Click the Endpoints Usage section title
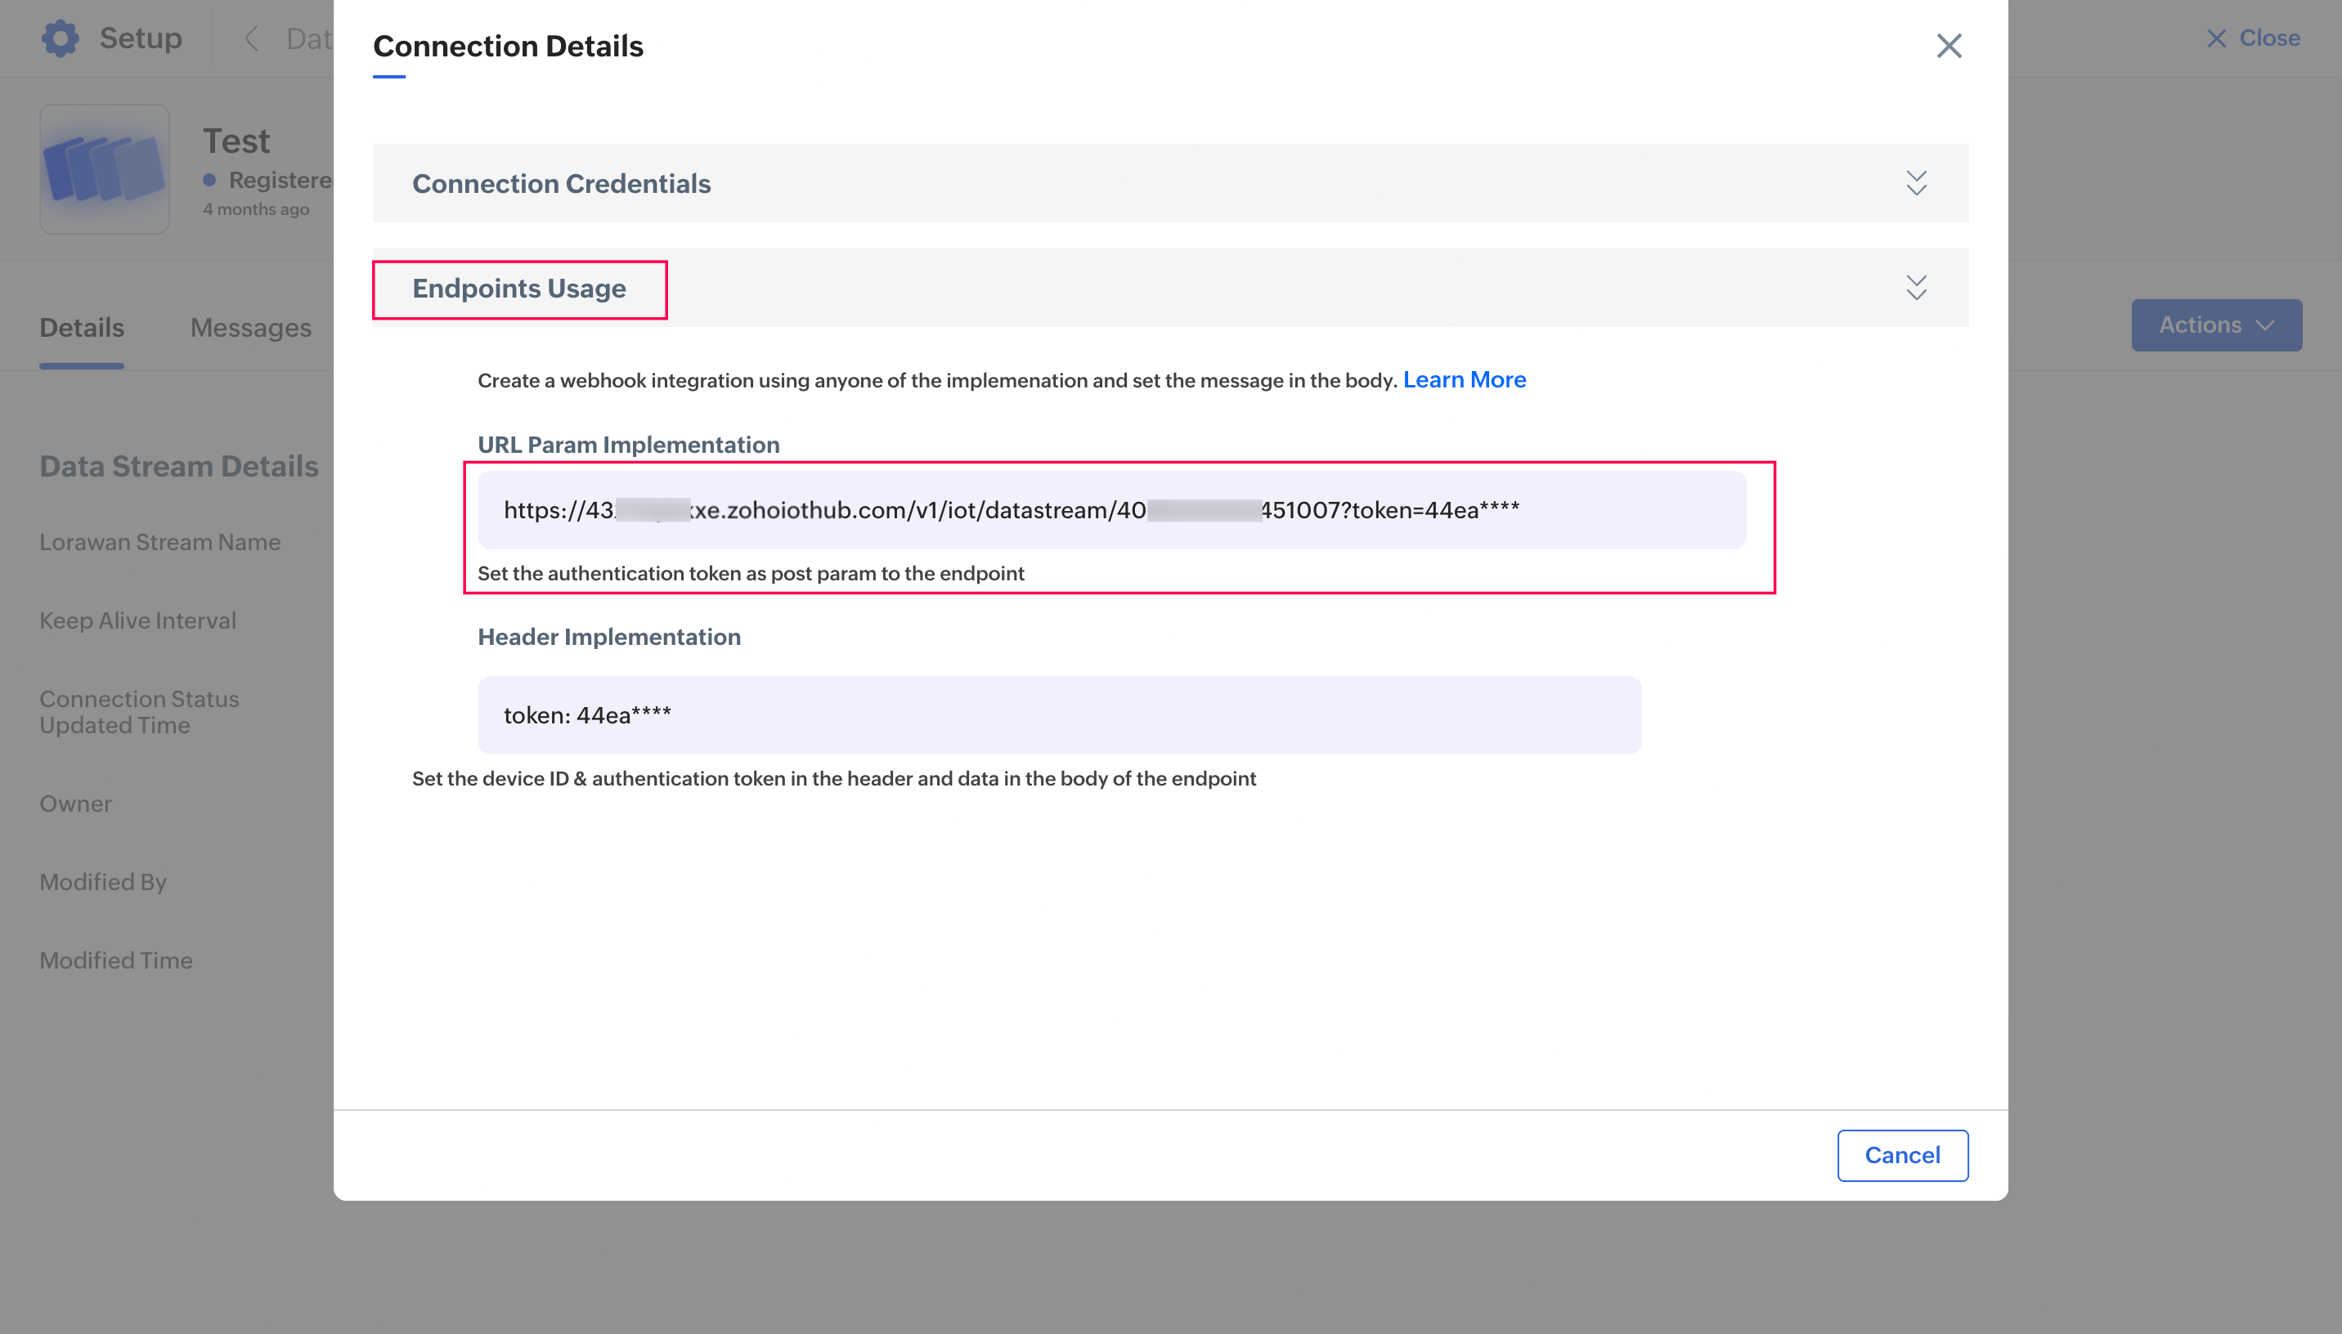 click(518, 289)
